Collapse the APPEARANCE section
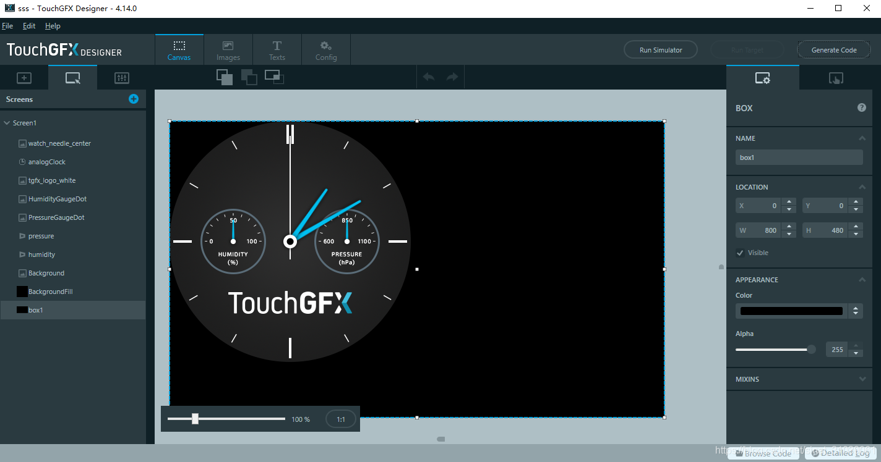Screen dimensions: 881x462 (x=862, y=280)
